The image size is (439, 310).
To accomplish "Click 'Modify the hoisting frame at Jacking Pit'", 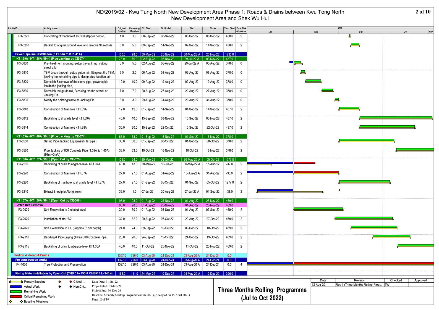I will coord(69,100).
